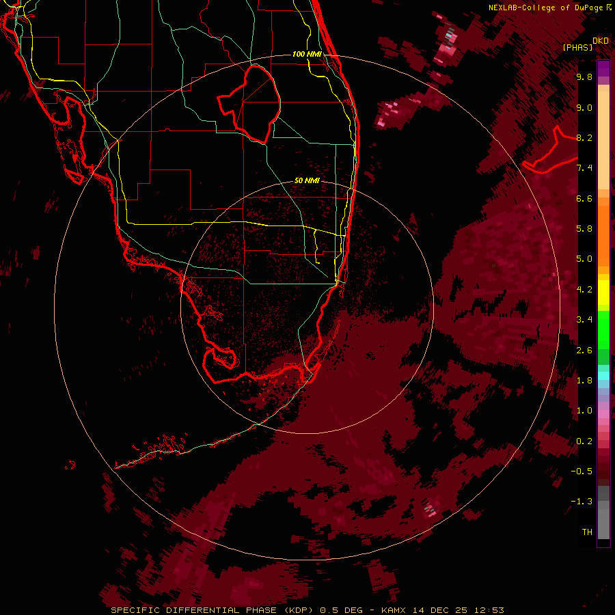Click the -0.5 value on the scale
The height and width of the screenshot is (615, 615).
pyautogui.click(x=582, y=471)
